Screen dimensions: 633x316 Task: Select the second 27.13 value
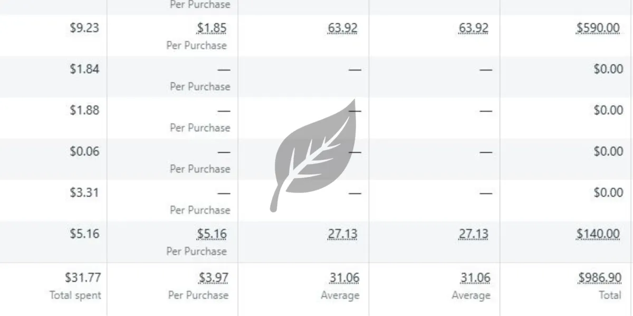[473, 233]
